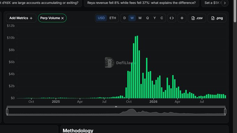
Task: Select the weekly (W) interval
Action: point(132,18)
